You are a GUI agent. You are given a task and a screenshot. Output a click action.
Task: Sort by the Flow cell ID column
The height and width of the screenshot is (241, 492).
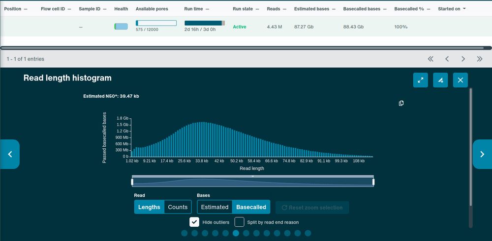56,9
